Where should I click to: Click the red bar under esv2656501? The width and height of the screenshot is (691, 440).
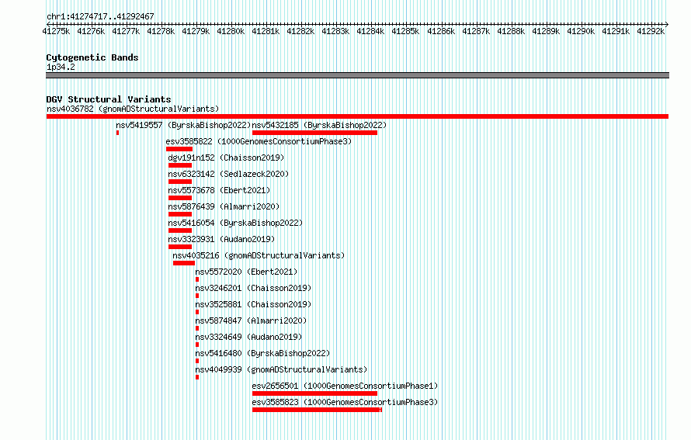pyautogui.click(x=314, y=393)
